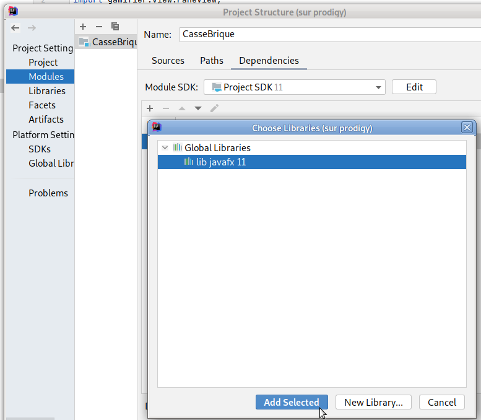Click the edit dependency pencil icon
Screen dimensions: 481x420
[214, 108]
